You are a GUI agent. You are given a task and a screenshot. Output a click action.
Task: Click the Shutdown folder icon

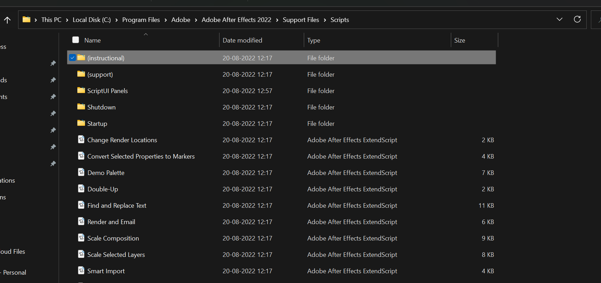point(81,107)
